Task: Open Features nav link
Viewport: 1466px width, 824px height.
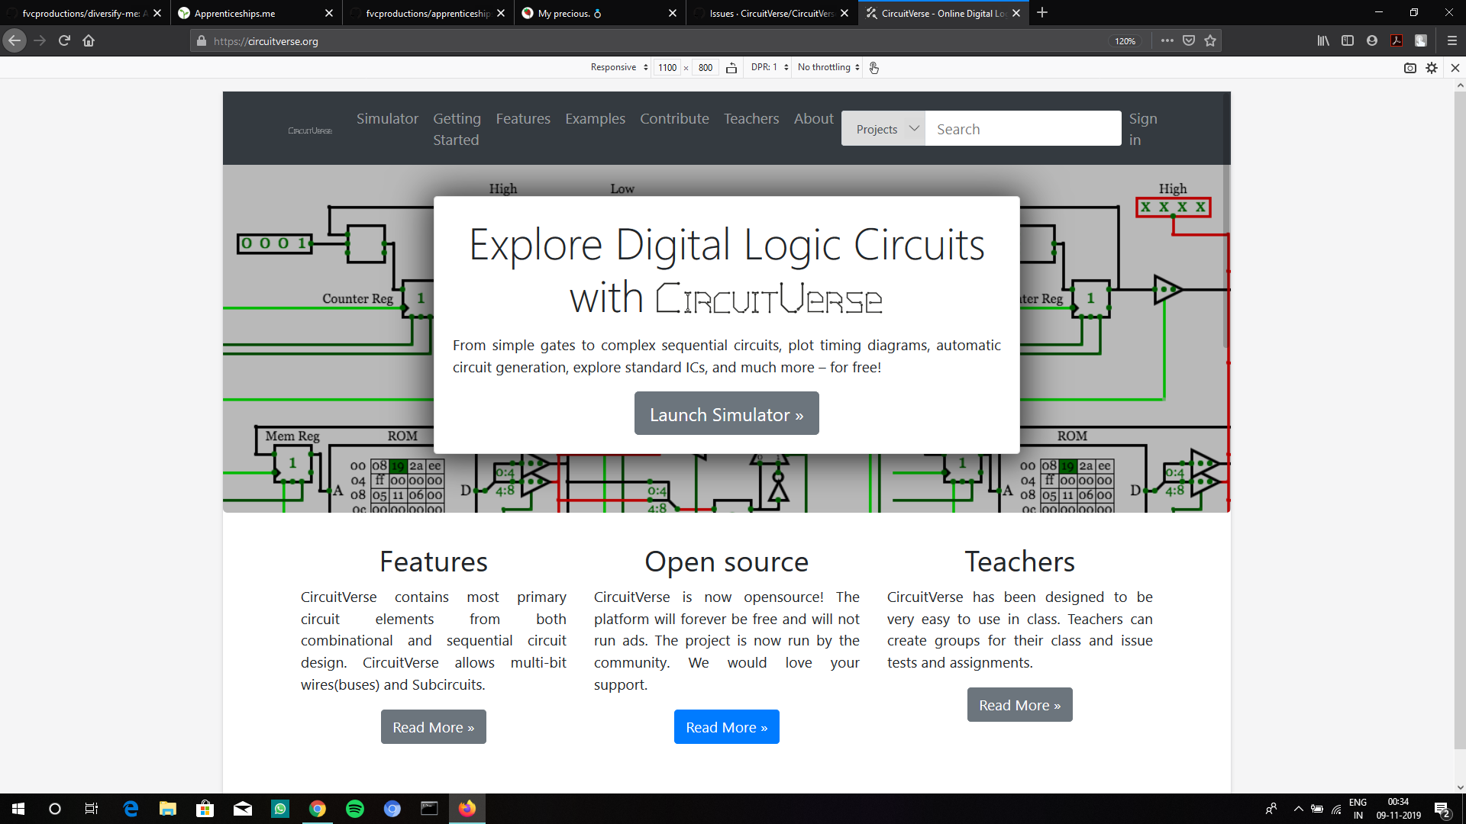Action: 523,118
